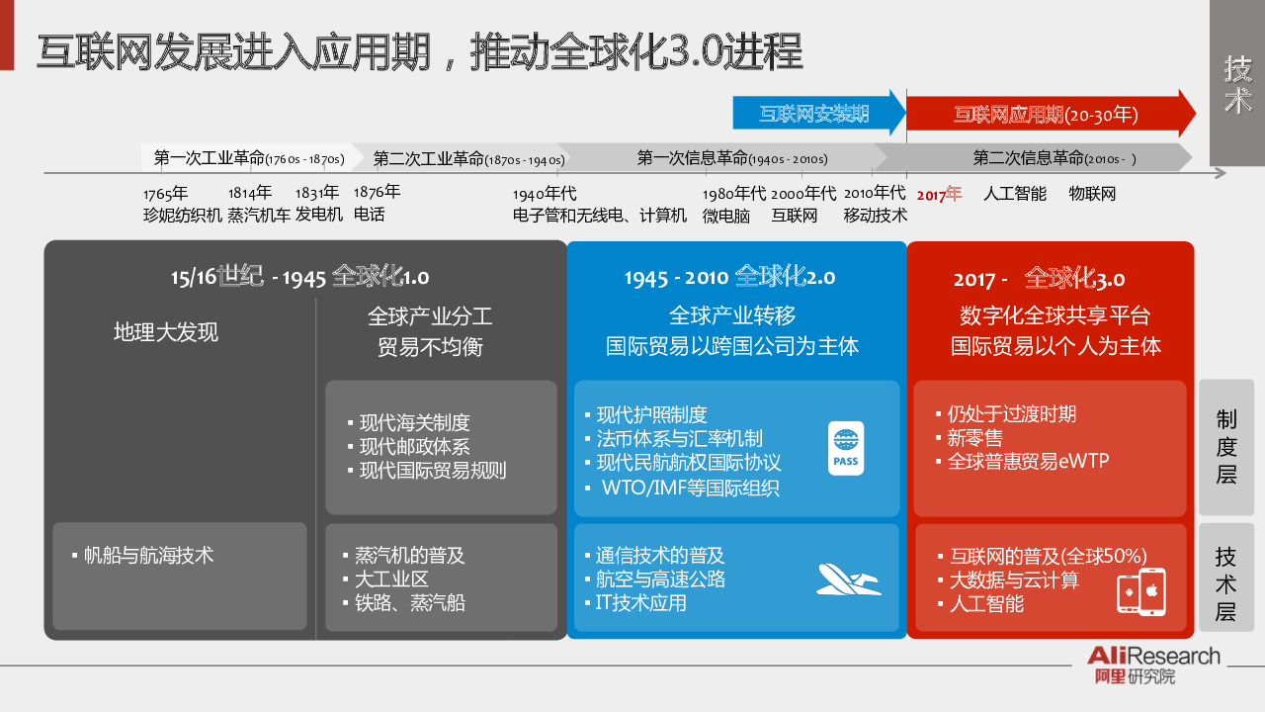Click the airplane icon in blue panel
The height and width of the screenshot is (712, 1265).
pyautogui.click(x=848, y=578)
